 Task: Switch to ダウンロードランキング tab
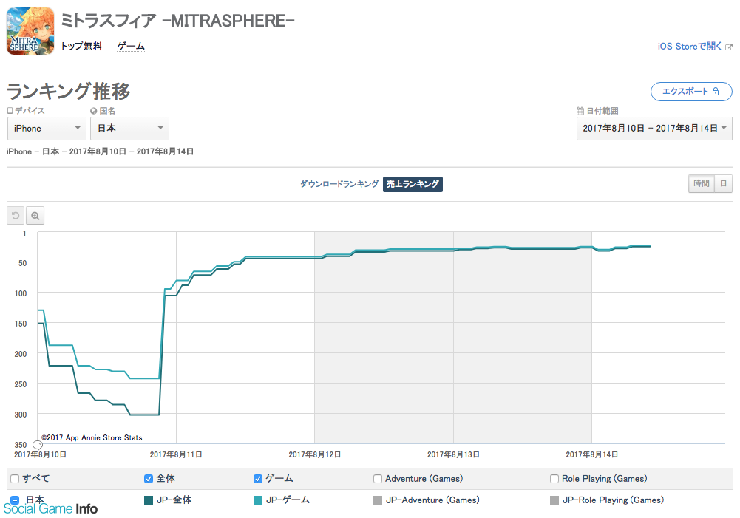click(339, 184)
